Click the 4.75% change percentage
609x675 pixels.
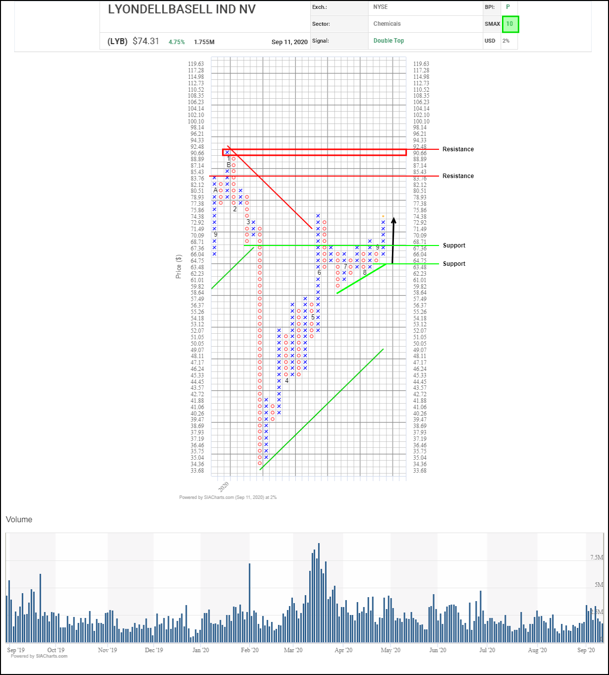tap(176, 42)
